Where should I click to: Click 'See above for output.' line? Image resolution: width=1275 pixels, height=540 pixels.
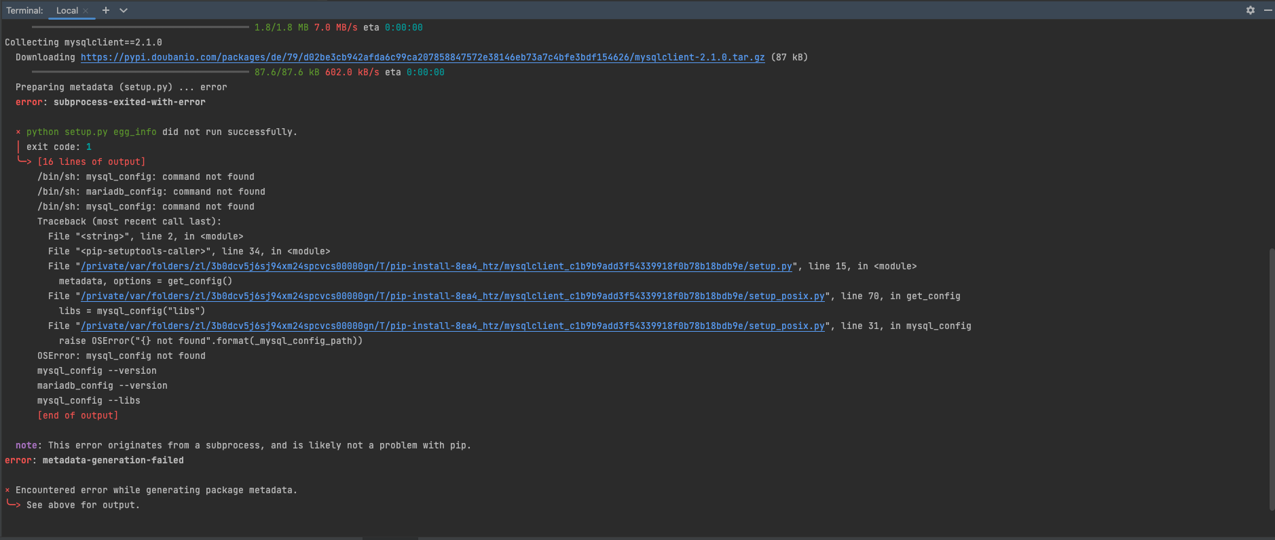[84, 505]
